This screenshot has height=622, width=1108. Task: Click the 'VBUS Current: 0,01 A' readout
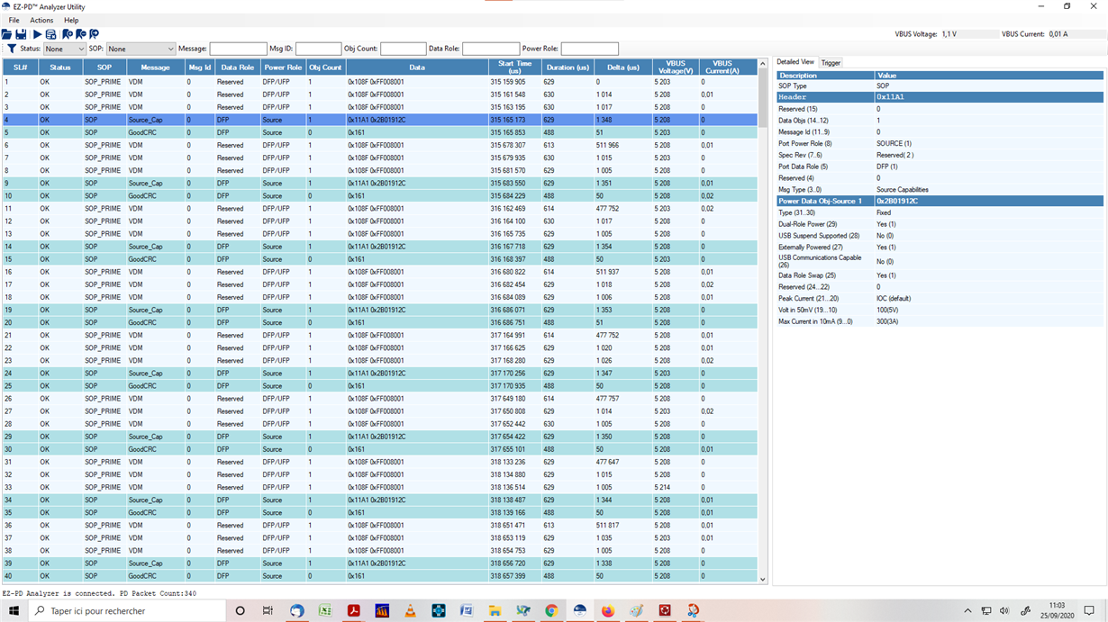[1034, 34]
